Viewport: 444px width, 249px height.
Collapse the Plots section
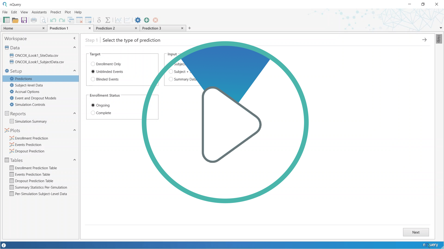pyautogui.click(x=75, y=130)
